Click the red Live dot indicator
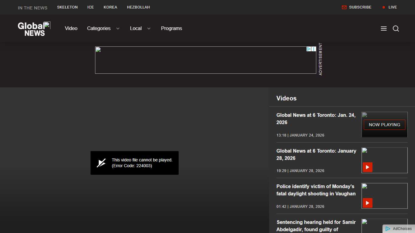 [384, 7]
